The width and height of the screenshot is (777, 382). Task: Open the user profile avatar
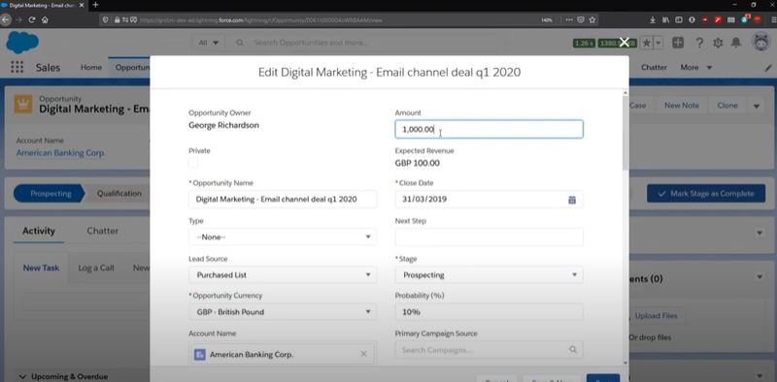760,43
